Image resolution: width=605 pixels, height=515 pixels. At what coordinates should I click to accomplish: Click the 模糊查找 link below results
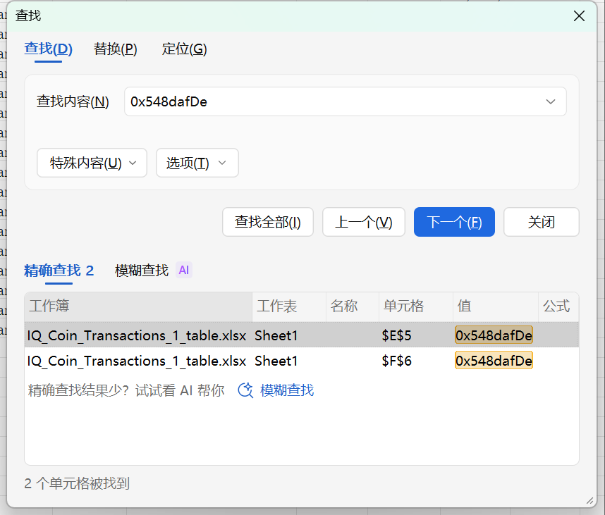pyautogui.click(x=286, y=390)
